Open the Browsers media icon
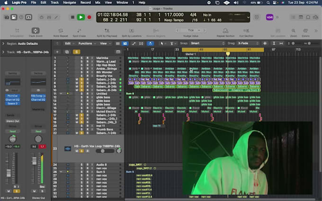The width and height of the screenshot is (322, 201). click(315, 17)
